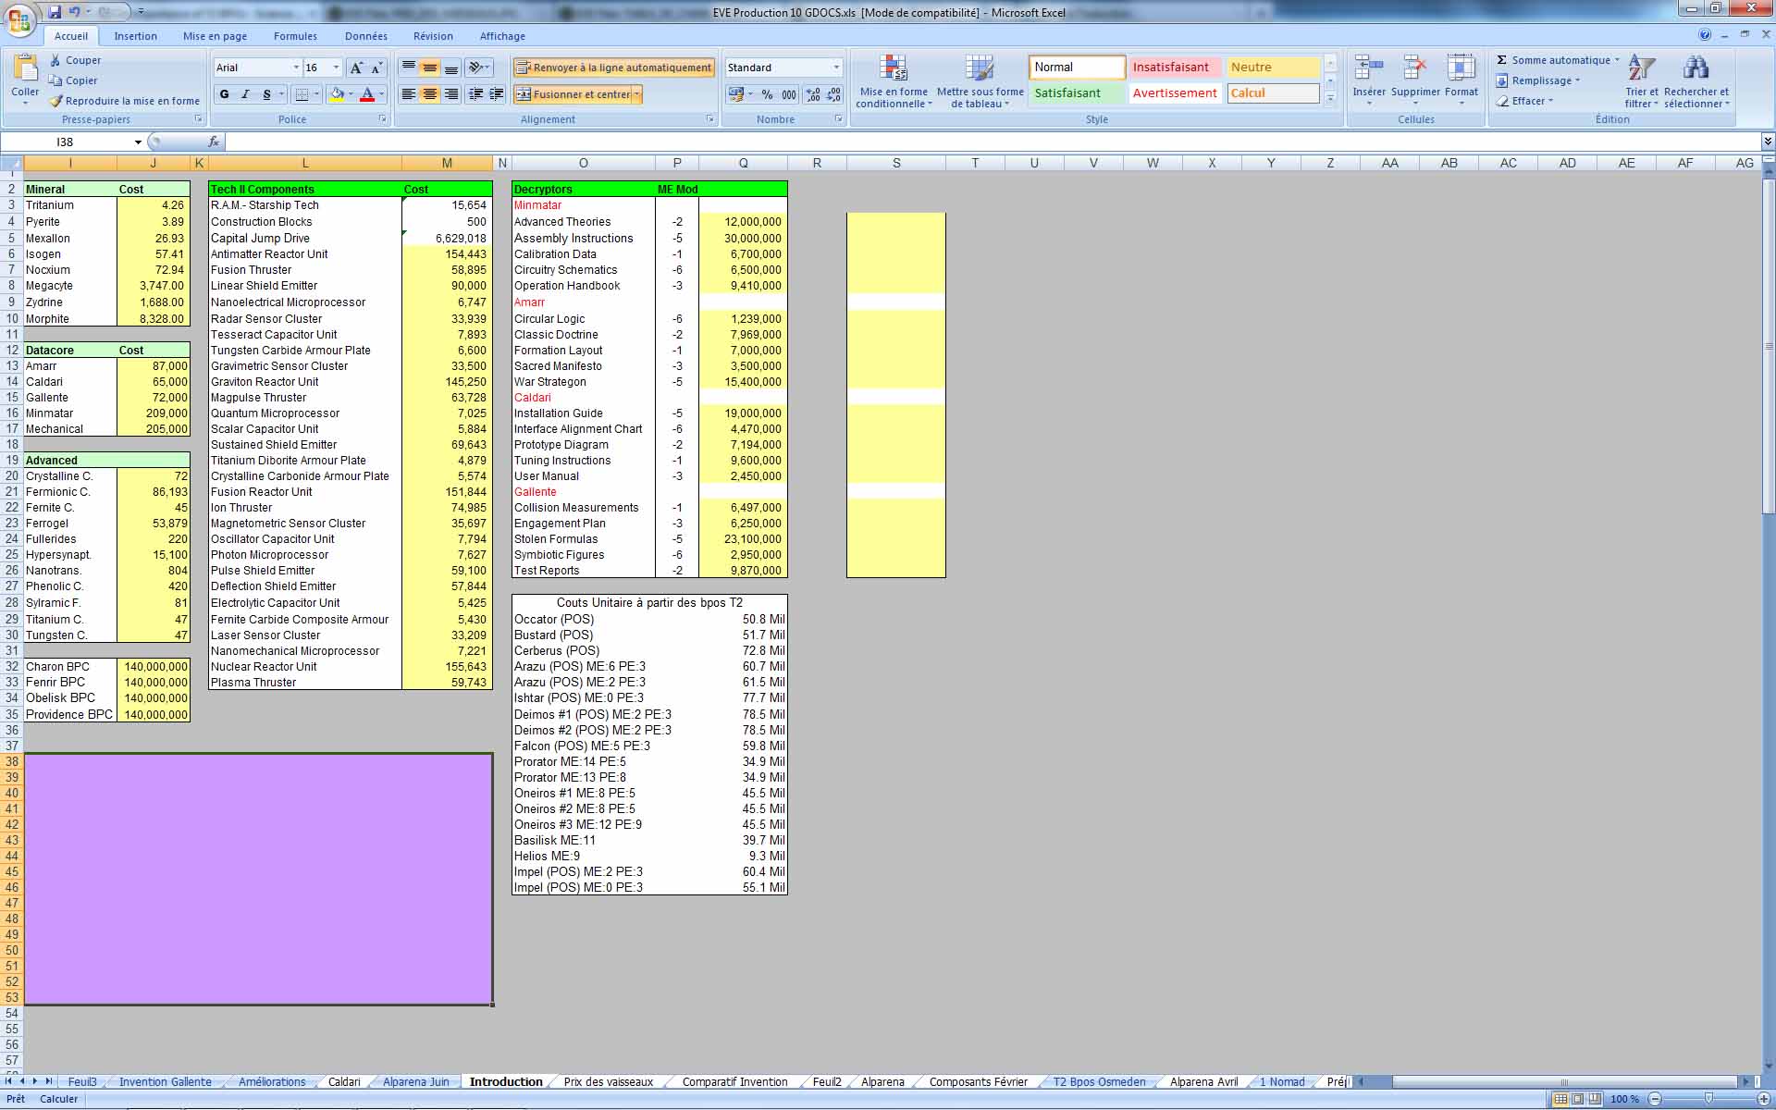
Task: Click the zoom slider in status bar
Action: 1708,1099
